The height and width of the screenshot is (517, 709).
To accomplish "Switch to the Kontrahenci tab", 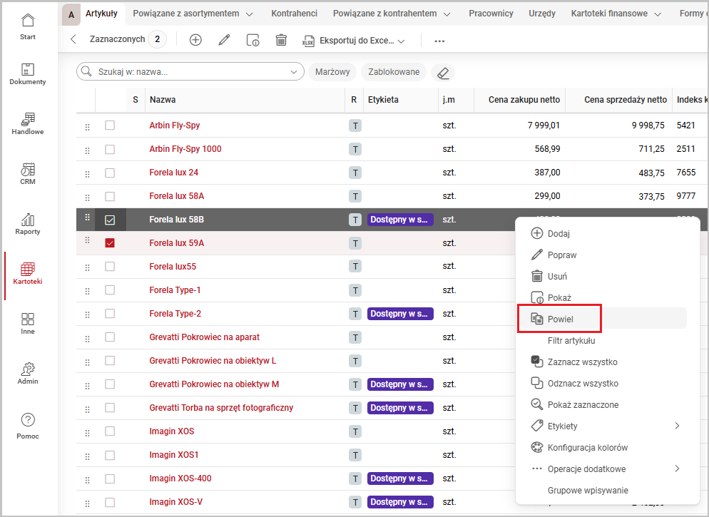I will pos(294,14).
